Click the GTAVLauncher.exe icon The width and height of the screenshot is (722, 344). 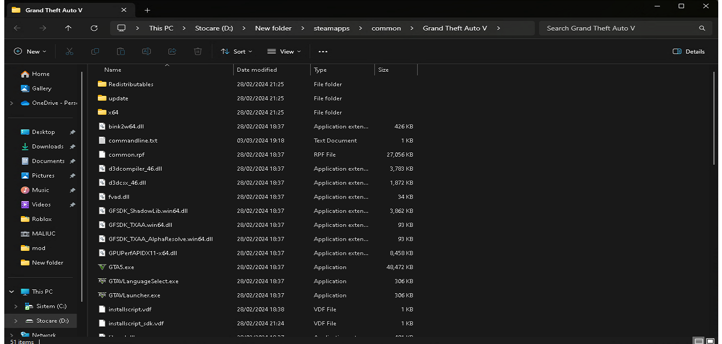click(102, 295)
